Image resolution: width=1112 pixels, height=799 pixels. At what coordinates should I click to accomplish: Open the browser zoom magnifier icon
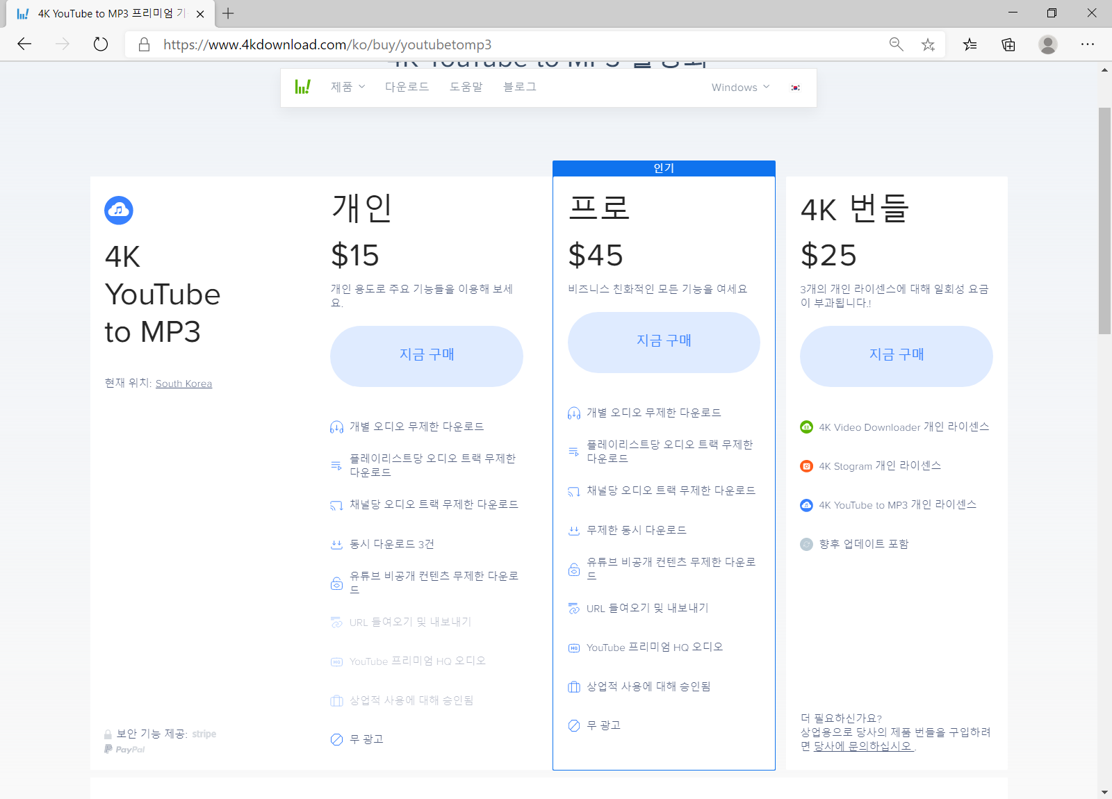tap(897, 44)
